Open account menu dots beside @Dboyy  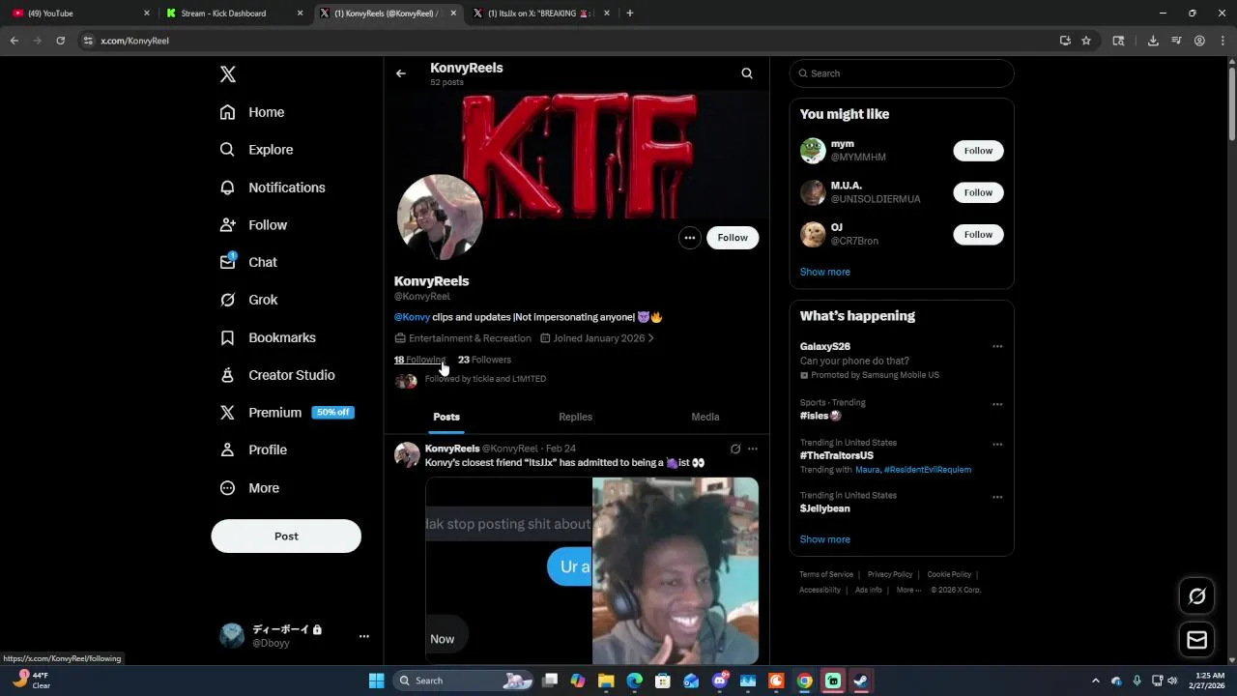(364, 636)
